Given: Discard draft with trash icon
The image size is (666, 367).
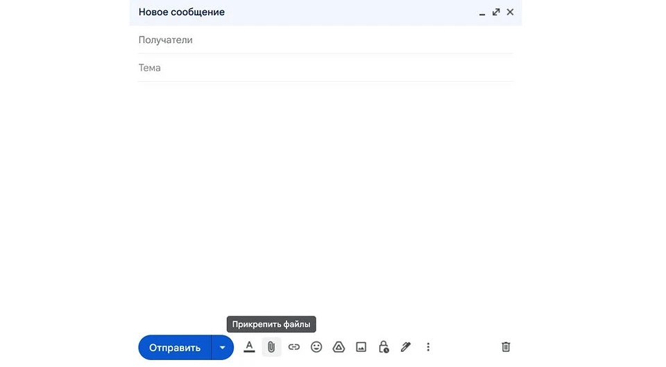Looking at the screenshot, I should pyautogui.click(x=506, y=347).
